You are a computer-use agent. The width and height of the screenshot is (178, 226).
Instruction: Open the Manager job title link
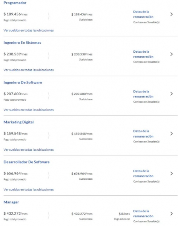tap(11, 202)
